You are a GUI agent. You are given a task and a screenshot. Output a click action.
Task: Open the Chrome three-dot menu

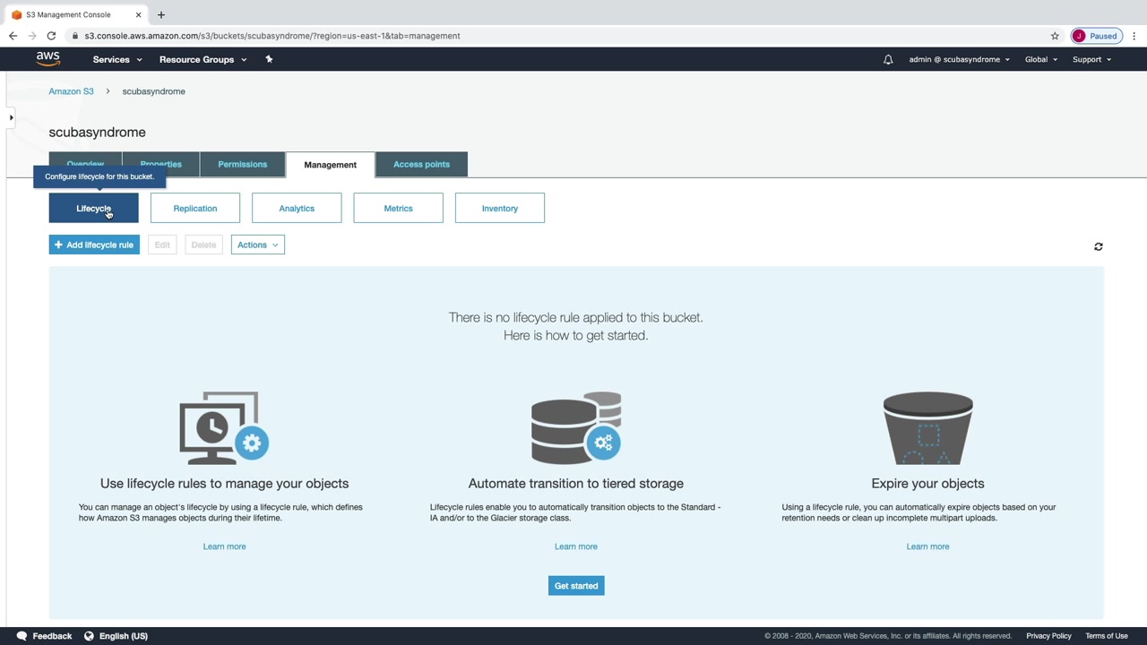tap(1134, 36)
